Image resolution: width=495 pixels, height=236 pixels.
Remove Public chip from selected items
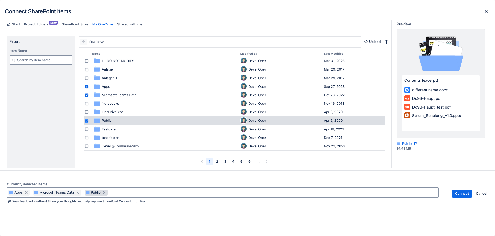pos(104,193)
